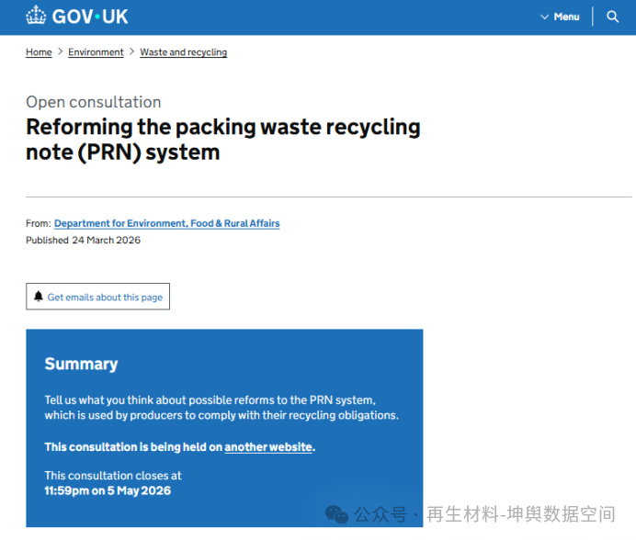Navigate to Waste and recycling breadcrumb

pos(183,52)
